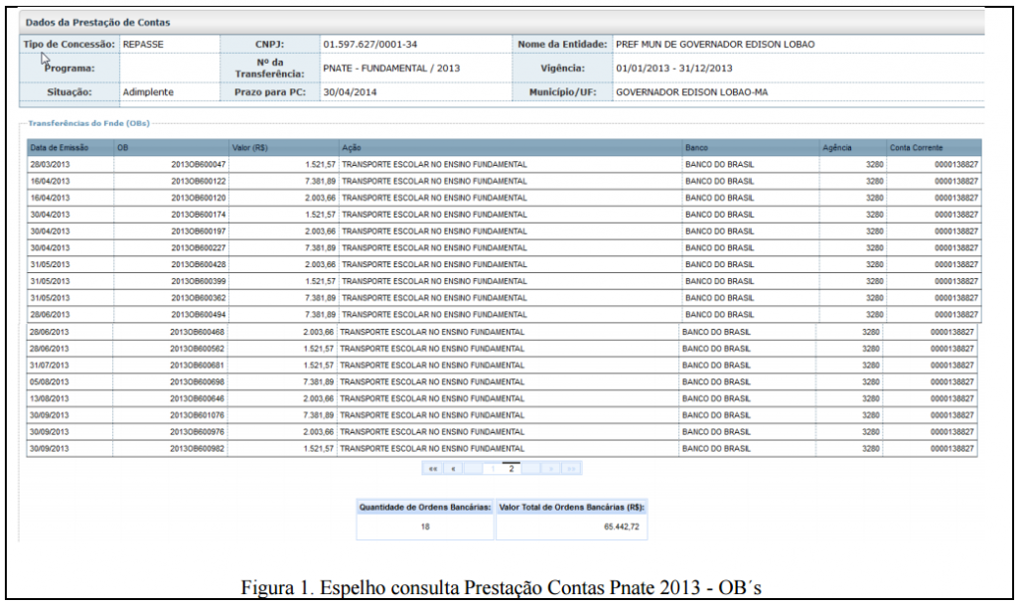Click the Vigência period value
This screenshot has height=601, width=1017.
673,69
